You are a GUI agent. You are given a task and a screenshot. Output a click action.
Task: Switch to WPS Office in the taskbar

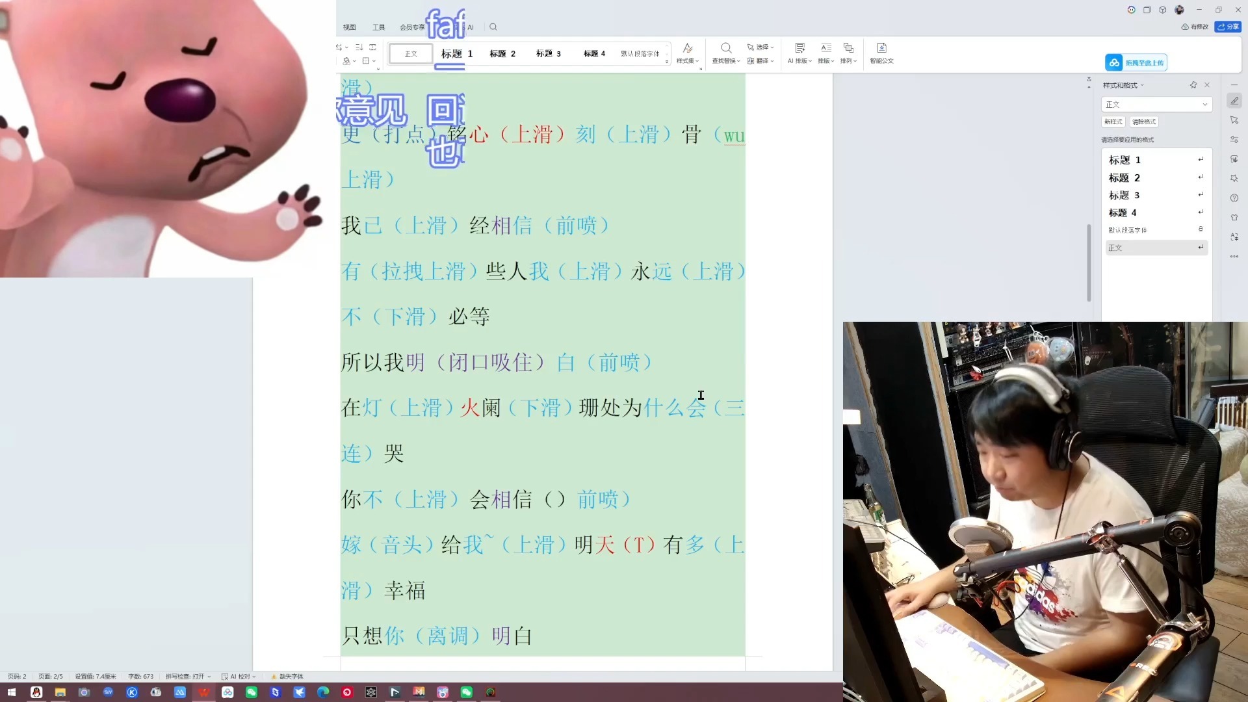point(204,692)
